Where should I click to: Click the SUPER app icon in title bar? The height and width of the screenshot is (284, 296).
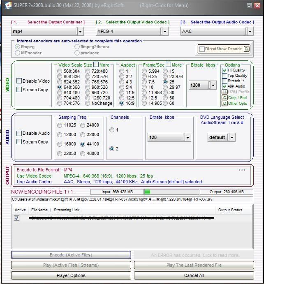tap(8, 5)
